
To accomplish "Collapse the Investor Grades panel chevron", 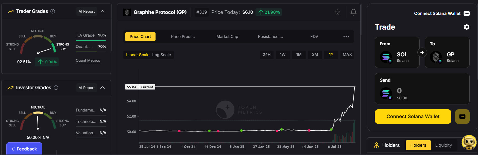I will coord(103,88).
